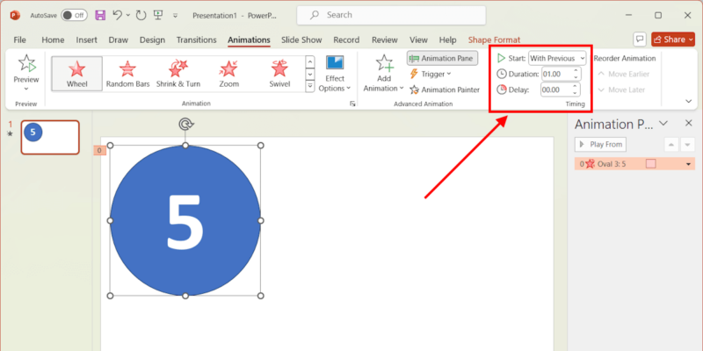The image size is (703, 351).
Task: Click the Preview animation star icon
Action: click(x=26, y=64)
